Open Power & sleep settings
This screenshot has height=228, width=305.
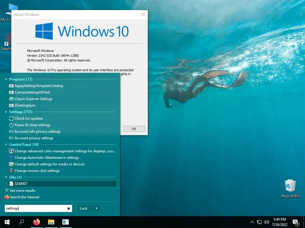coord(62,125)
